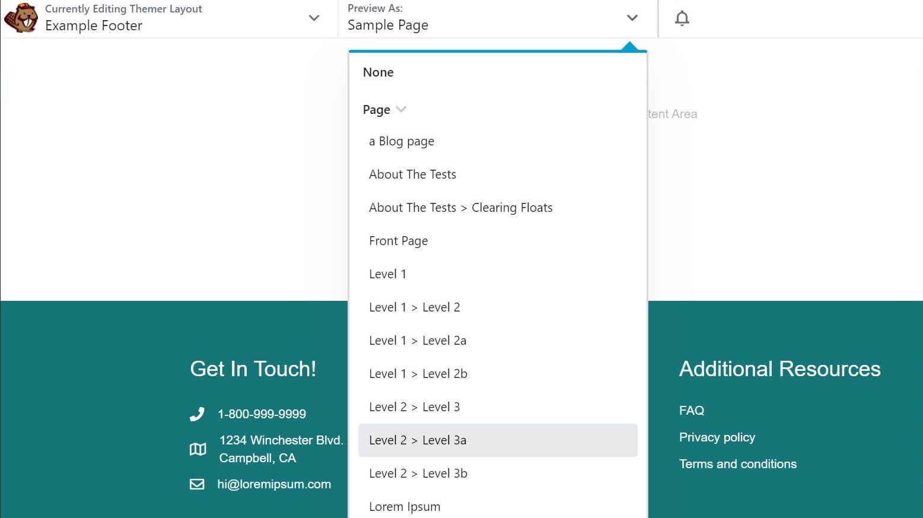Open notifications with the bell icon
This screenshot has width=923, height=518.
pyautogui.click(x=682, y=18)
